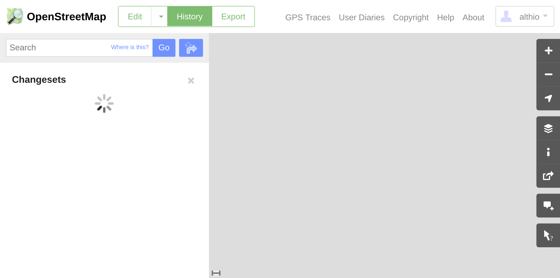Zoom in with the plus button
Screen dimensions: 560x278
click(x=548, y=51)
